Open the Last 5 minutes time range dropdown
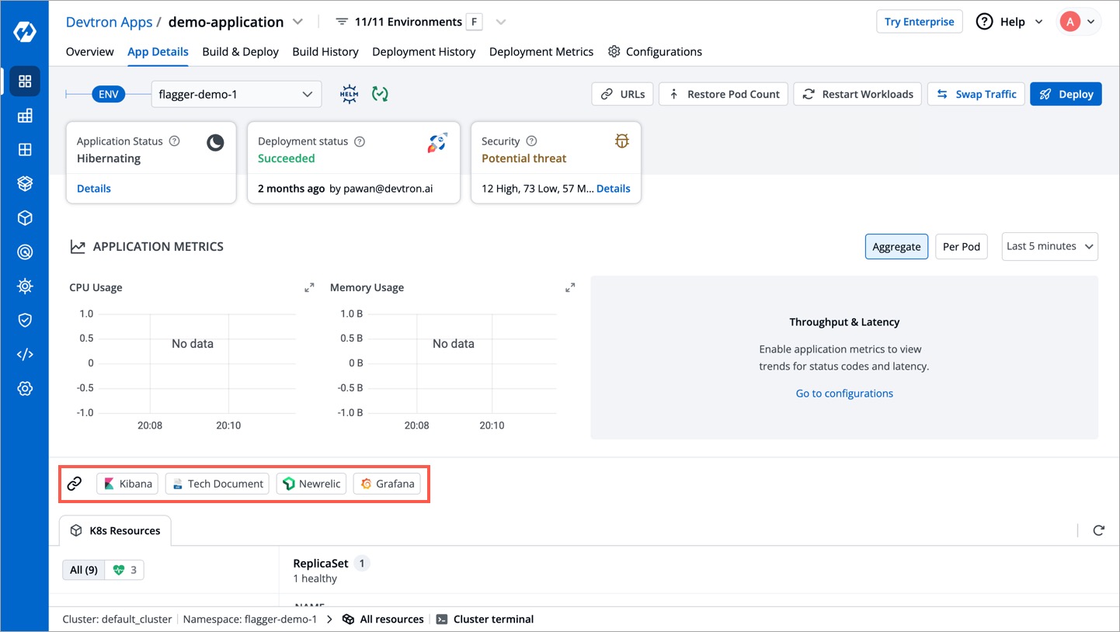 1049,246
